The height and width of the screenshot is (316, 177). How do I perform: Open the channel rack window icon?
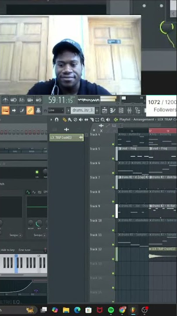(x=121, y=111)
